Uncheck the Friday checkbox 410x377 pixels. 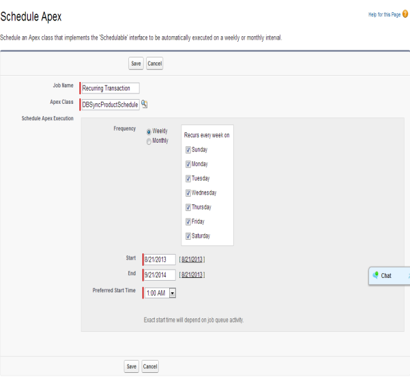click(x=188, y=221)
